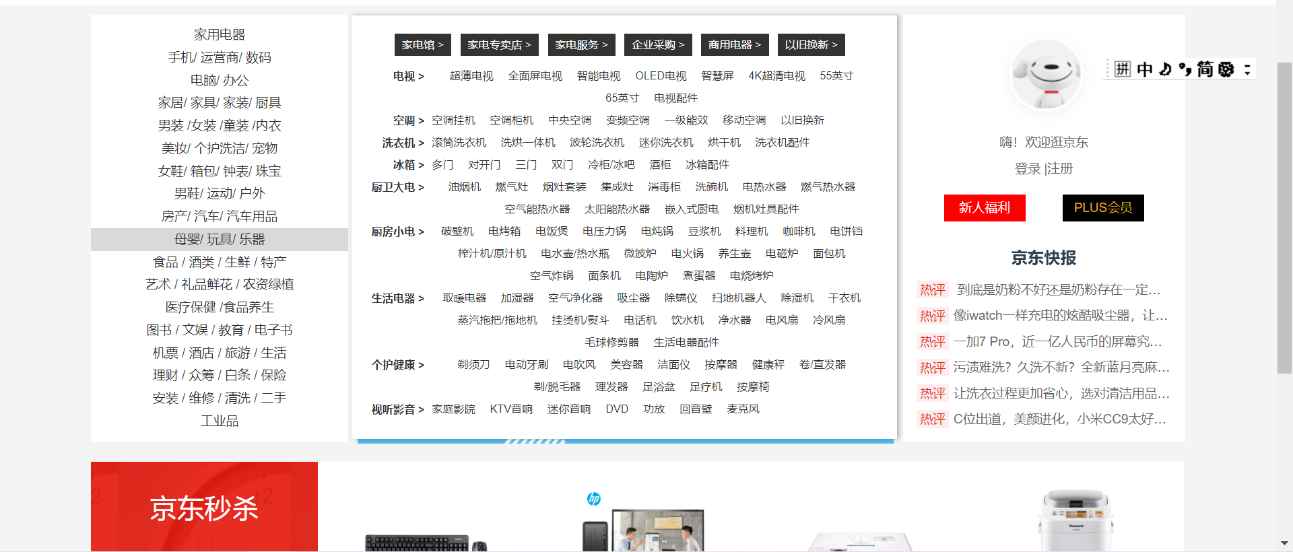Expand the 洗衣机 > subcategory heading
The image size is (1293, 552).
click(x=403, y=143)
